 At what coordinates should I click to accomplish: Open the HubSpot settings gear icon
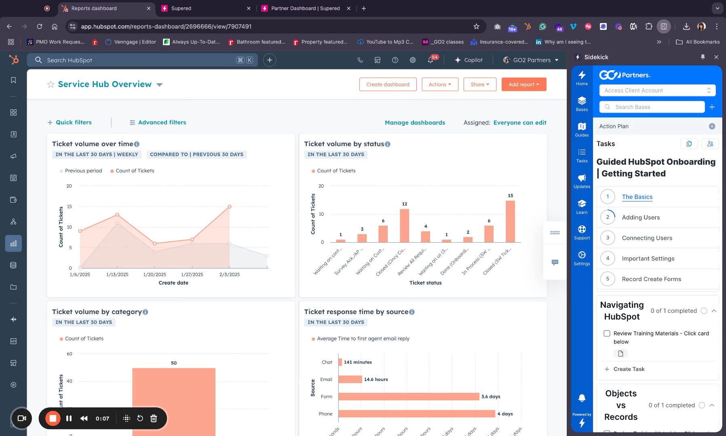tap(413, 60)
